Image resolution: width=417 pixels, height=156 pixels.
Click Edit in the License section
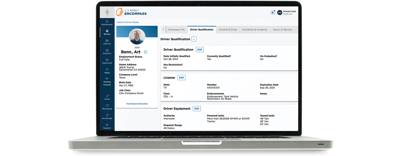pyautogui.click(x=181, y=77)
